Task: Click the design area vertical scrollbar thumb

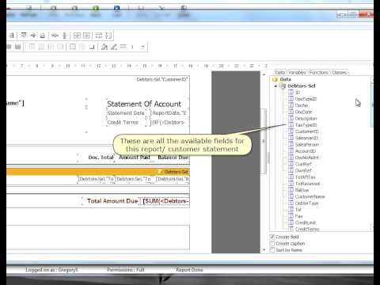Action: pos(264,141)
